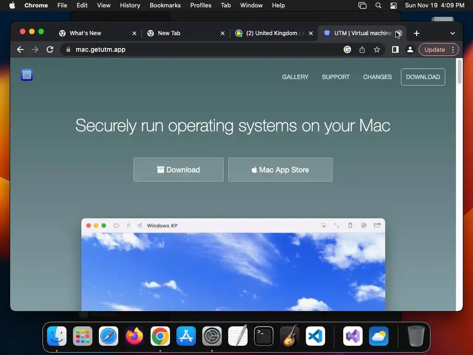Open the Apple menu

tap(12, 6)
